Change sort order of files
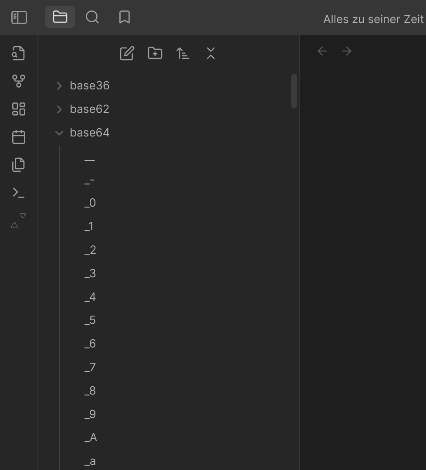Screen dimensions: 426x470 pos(183,53)
